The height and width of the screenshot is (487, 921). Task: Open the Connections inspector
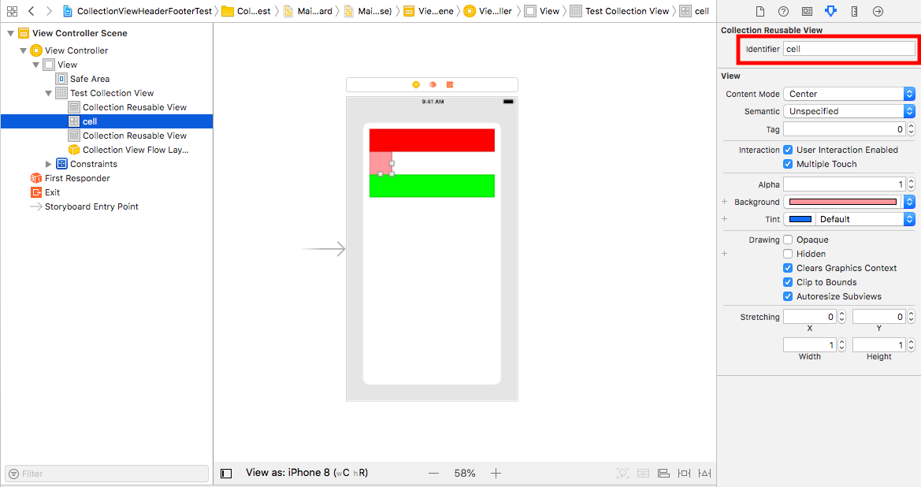[x=878, y=11]
